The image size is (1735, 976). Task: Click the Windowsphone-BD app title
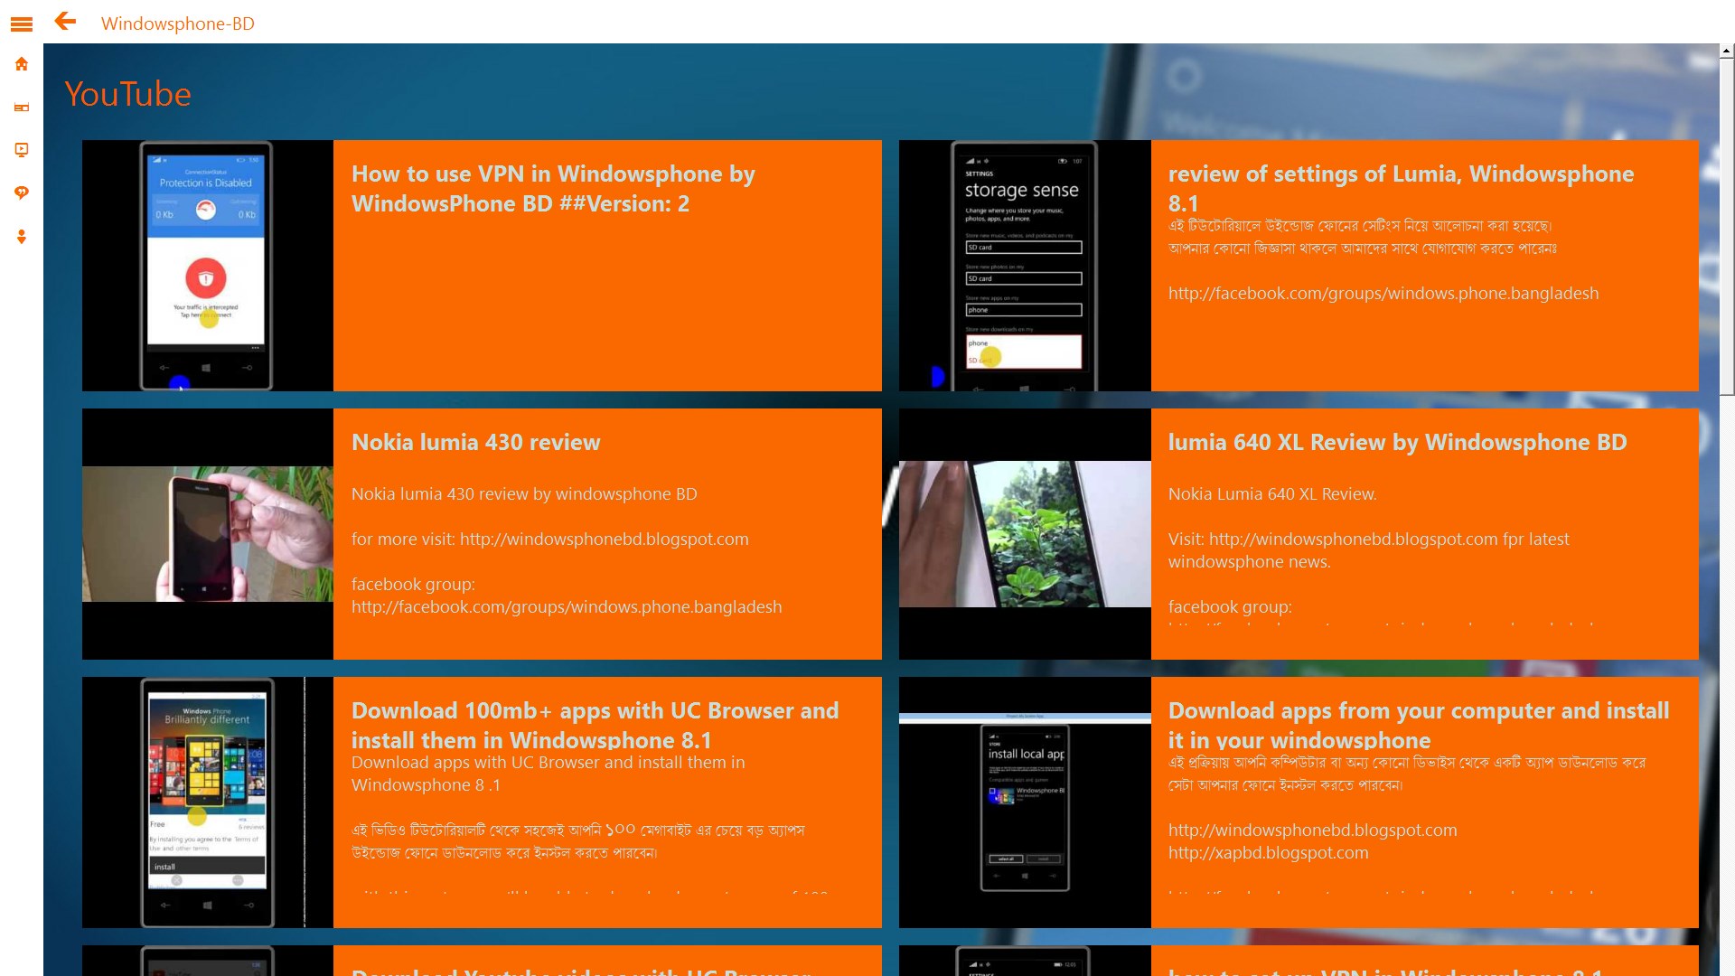point(177,23)
